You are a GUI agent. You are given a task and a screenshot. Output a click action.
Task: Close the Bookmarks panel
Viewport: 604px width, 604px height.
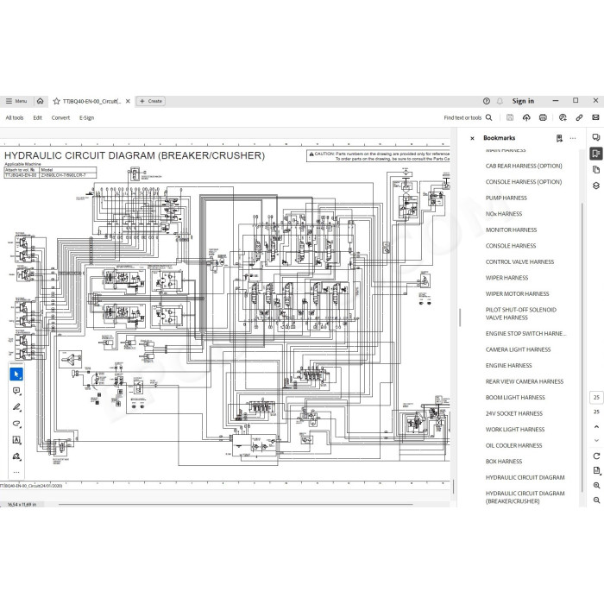(472, 138)
